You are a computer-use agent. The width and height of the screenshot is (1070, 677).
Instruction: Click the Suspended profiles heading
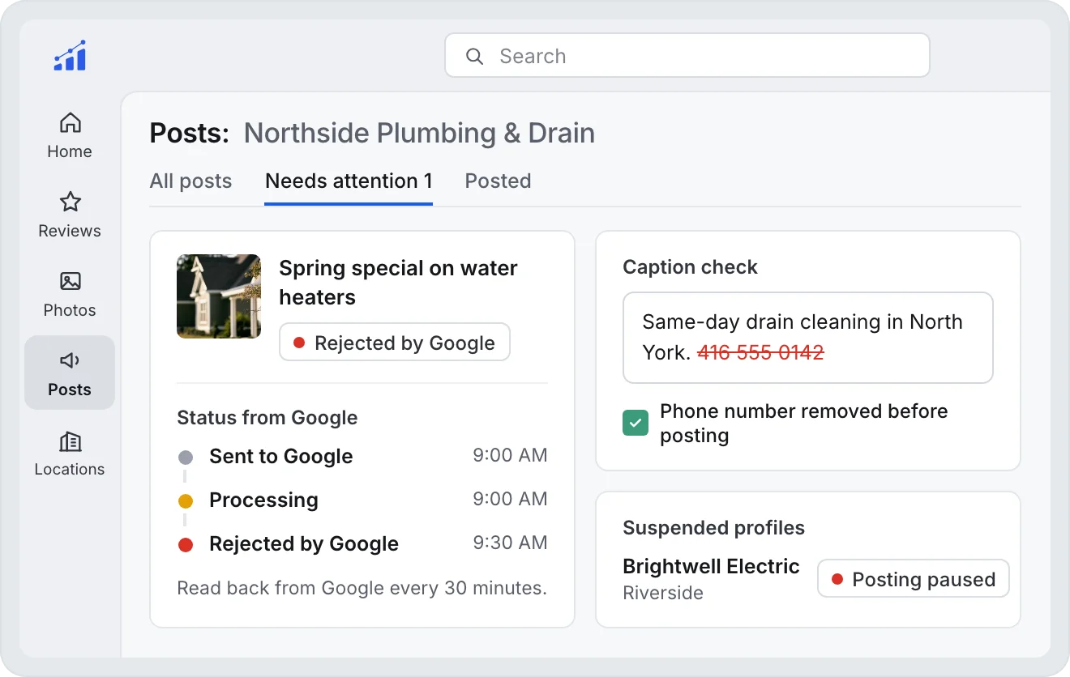(713, 528)
